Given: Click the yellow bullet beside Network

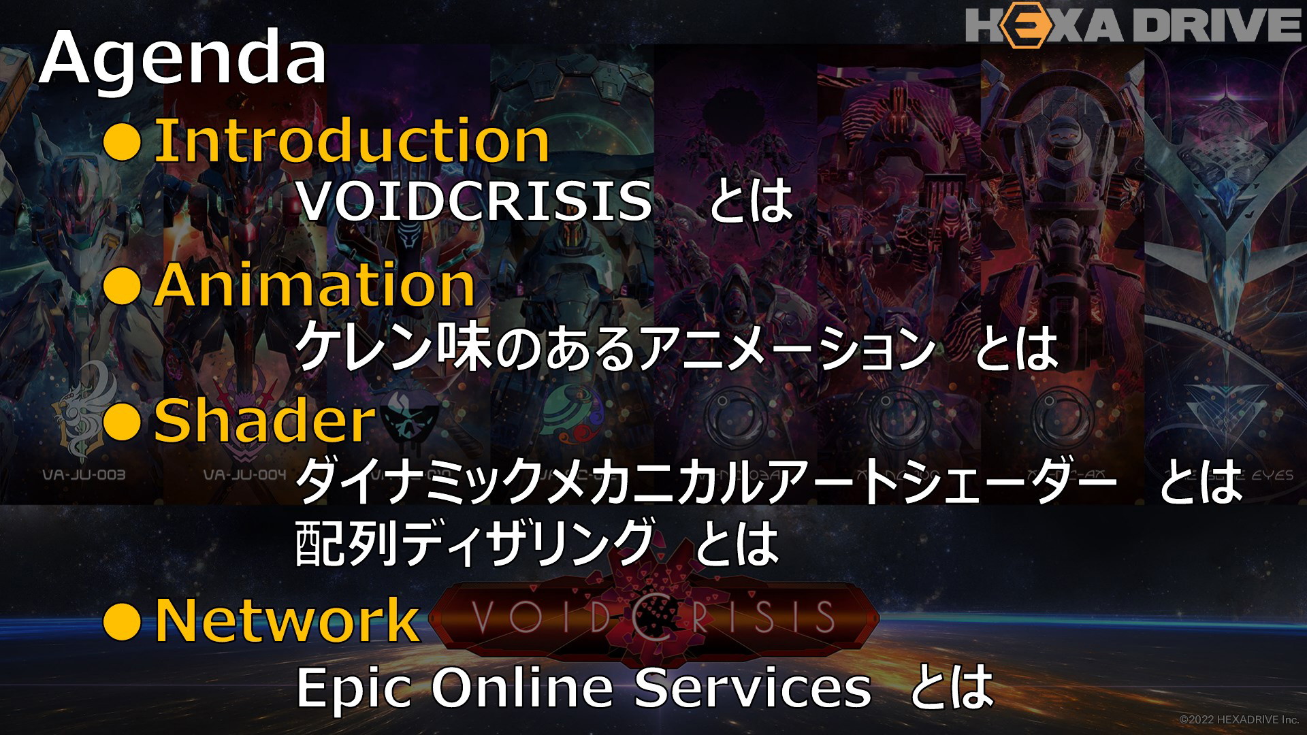Looking at the screenshot, I should (x=123, y=621).
